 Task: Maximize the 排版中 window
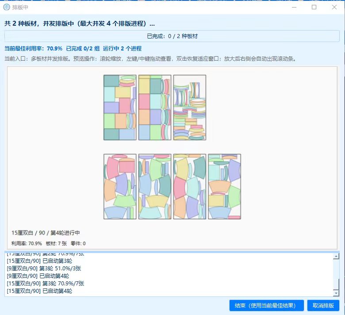pyautogui.click(x=314, y=7)
